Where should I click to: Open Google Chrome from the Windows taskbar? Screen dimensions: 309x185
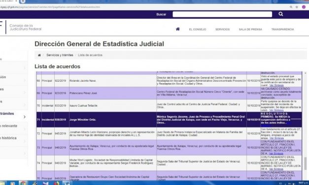(23, 183)
